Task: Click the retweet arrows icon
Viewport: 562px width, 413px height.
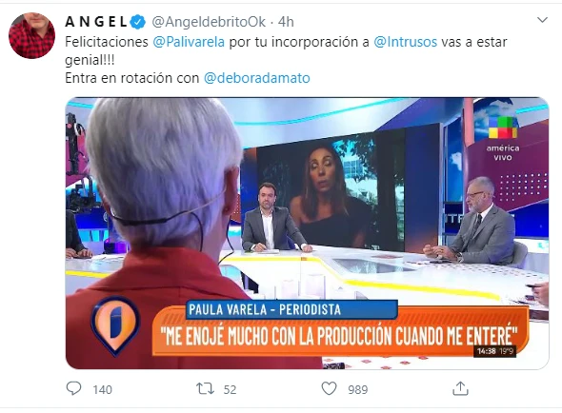Action: click(205, 388)
